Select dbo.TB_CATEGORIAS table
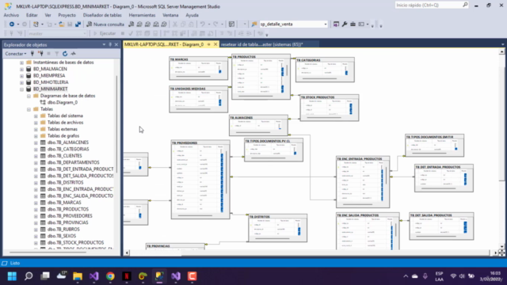 point(68,150)
